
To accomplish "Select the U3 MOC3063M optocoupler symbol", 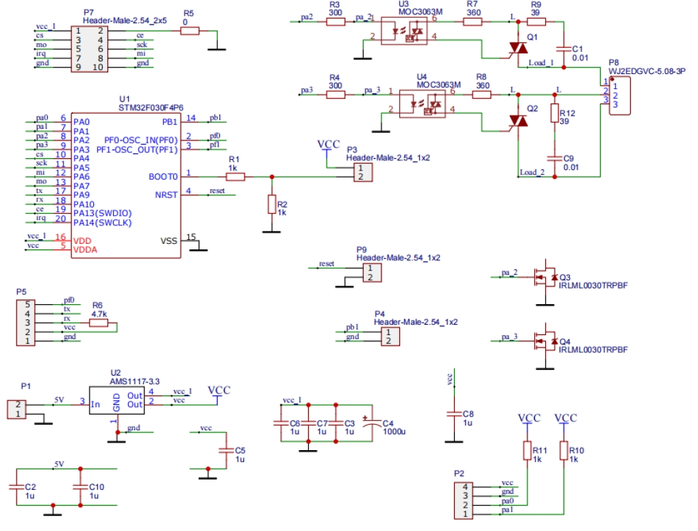I will pos(403,31).
